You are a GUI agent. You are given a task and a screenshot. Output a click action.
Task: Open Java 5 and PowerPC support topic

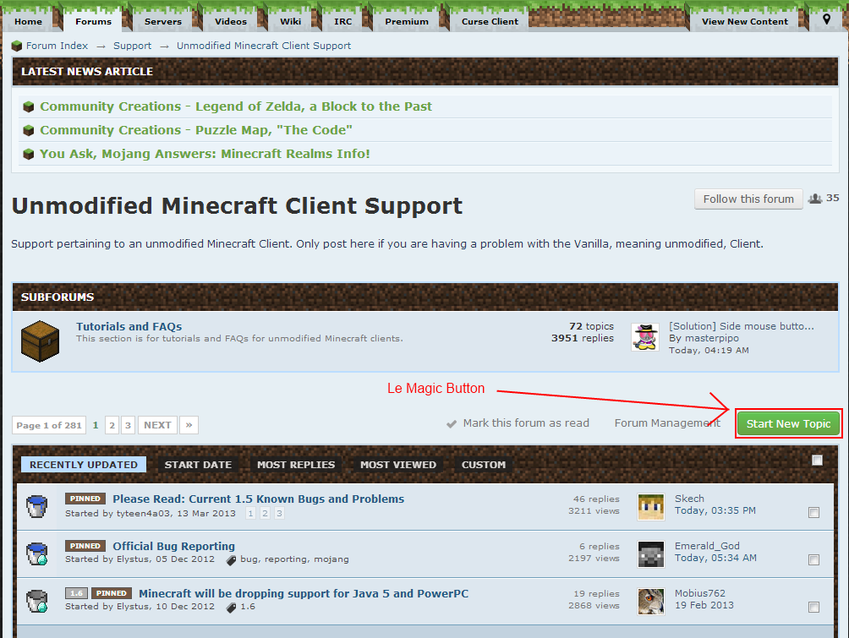[304, 593]
